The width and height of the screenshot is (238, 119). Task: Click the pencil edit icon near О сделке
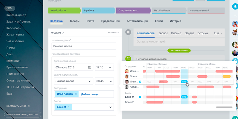click(63, 33)
